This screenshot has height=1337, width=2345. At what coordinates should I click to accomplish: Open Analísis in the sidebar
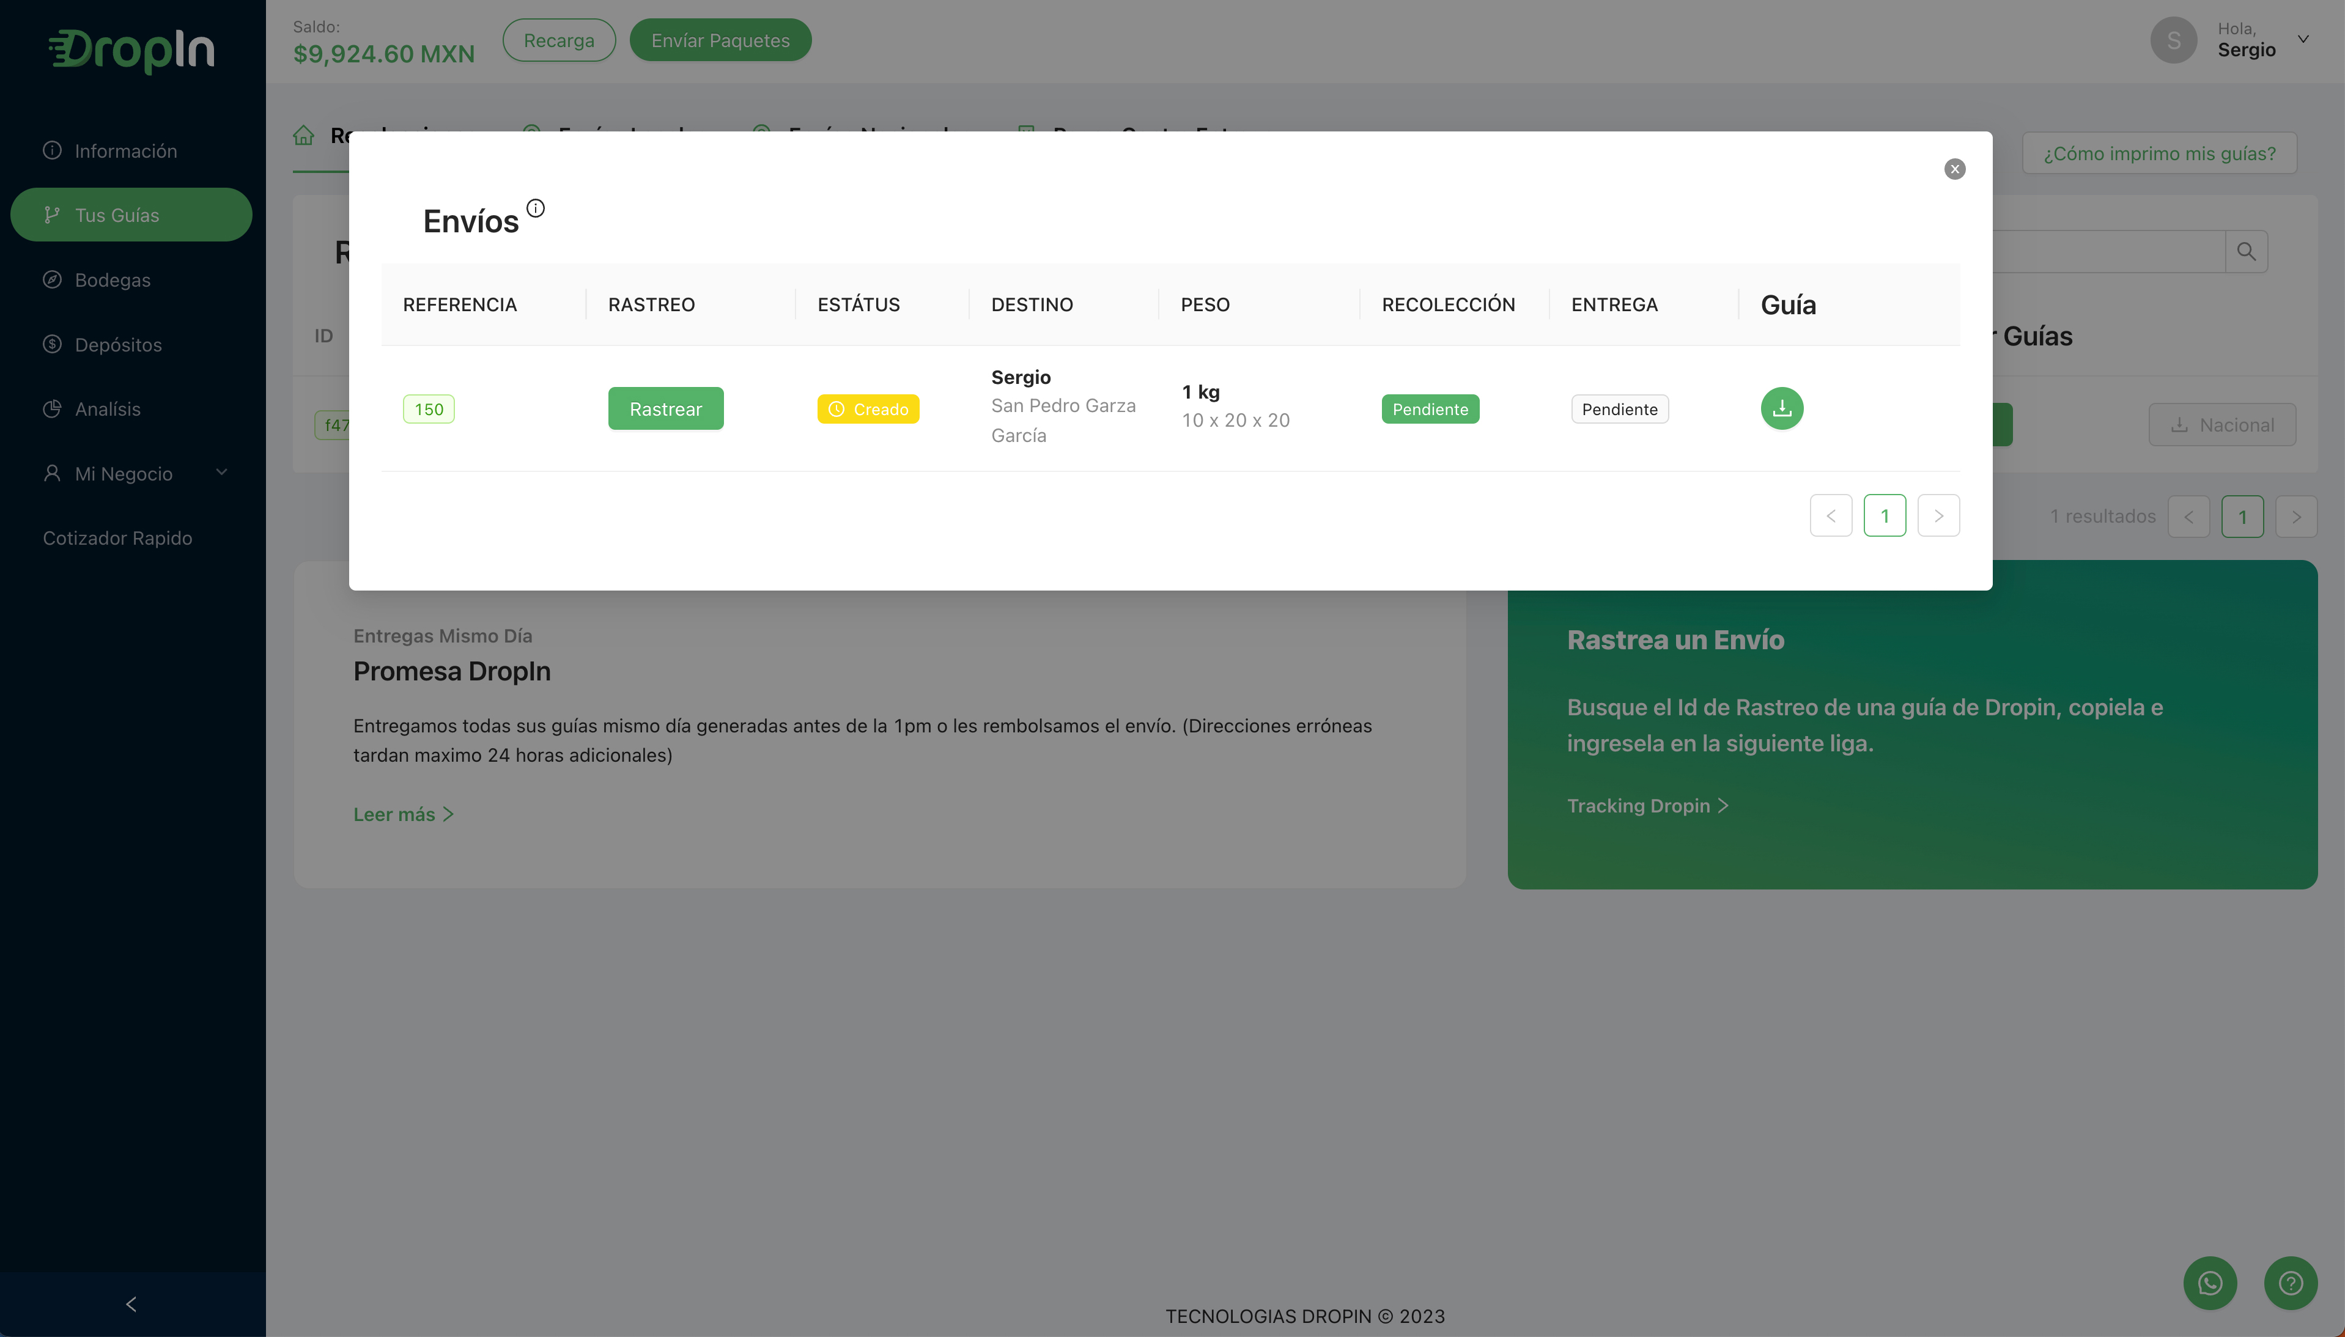click(x=108, y=410)
